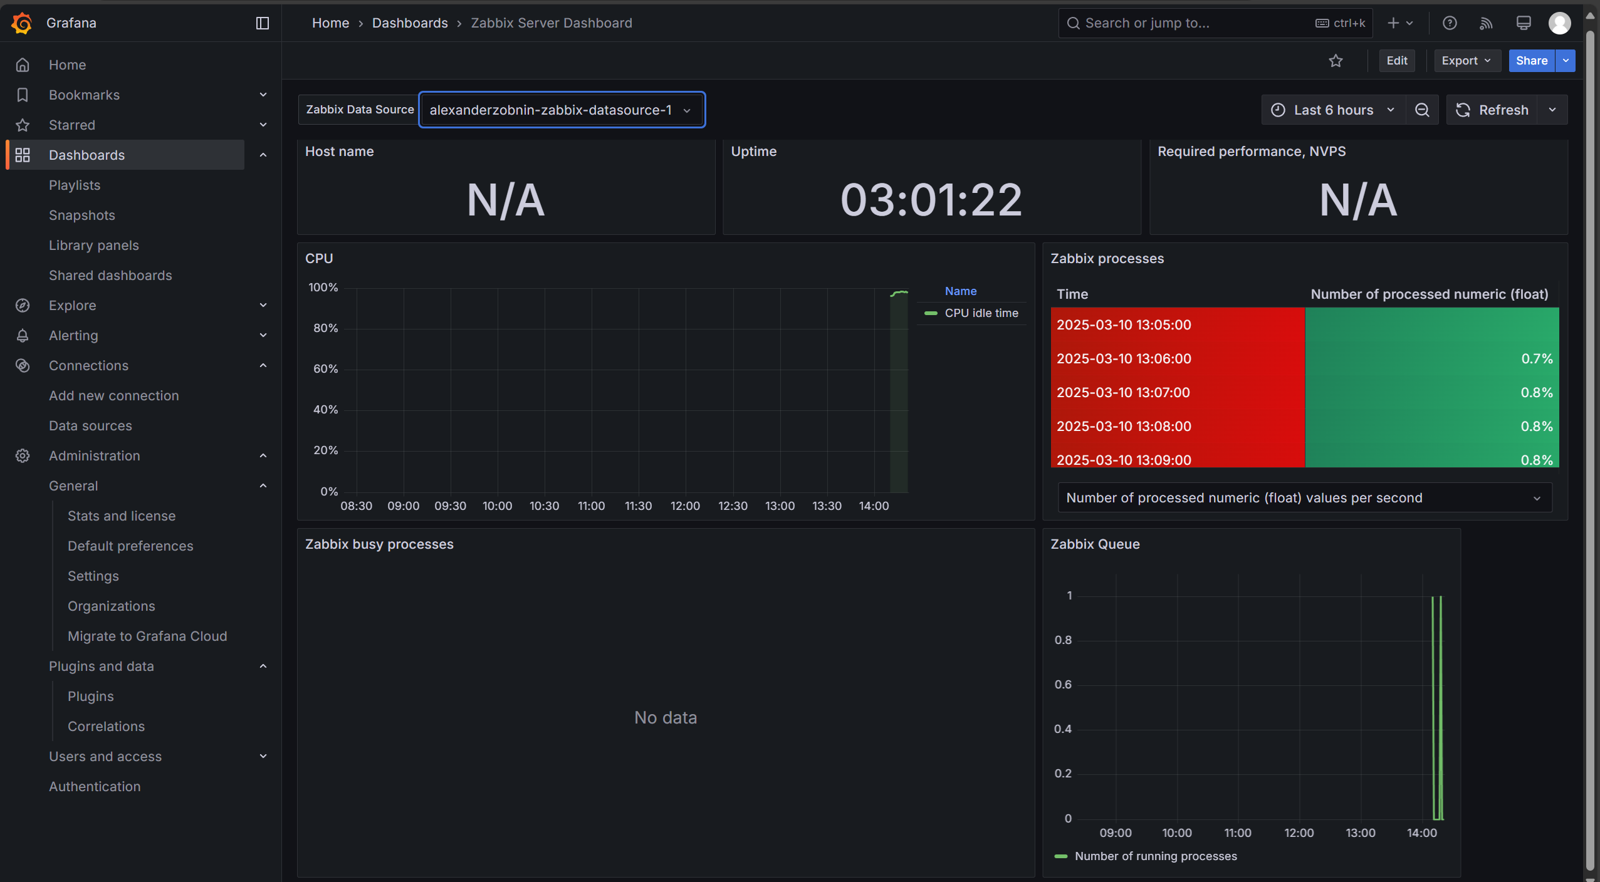Open Organizations admin page
1600x882 pixels.
click(112, 606)
